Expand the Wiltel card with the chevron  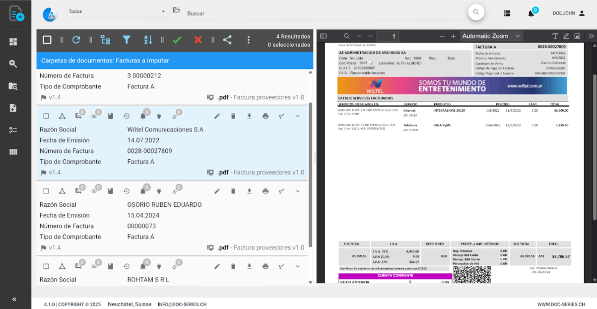click(297, 116)
